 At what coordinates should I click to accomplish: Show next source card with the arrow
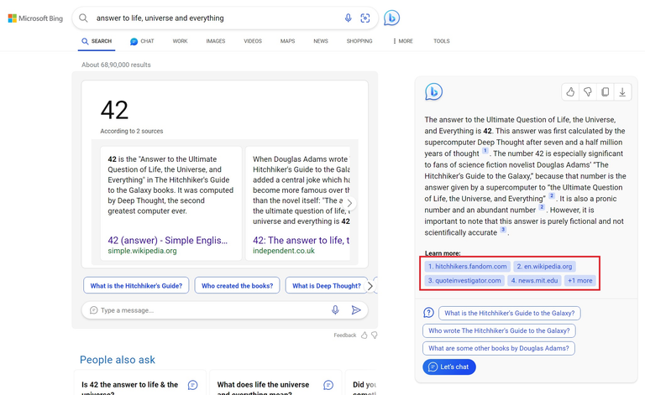(349, 203)
